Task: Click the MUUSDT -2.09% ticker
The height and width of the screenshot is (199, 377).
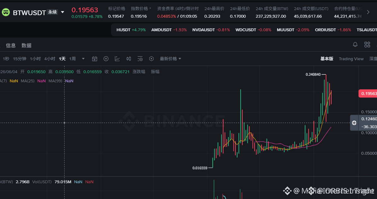Action: 293,30
